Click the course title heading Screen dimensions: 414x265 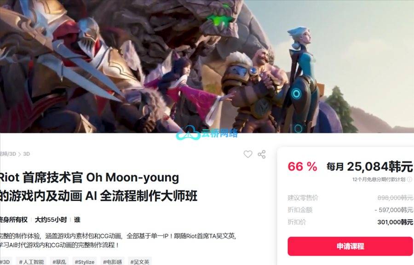(x=98, y=187)
